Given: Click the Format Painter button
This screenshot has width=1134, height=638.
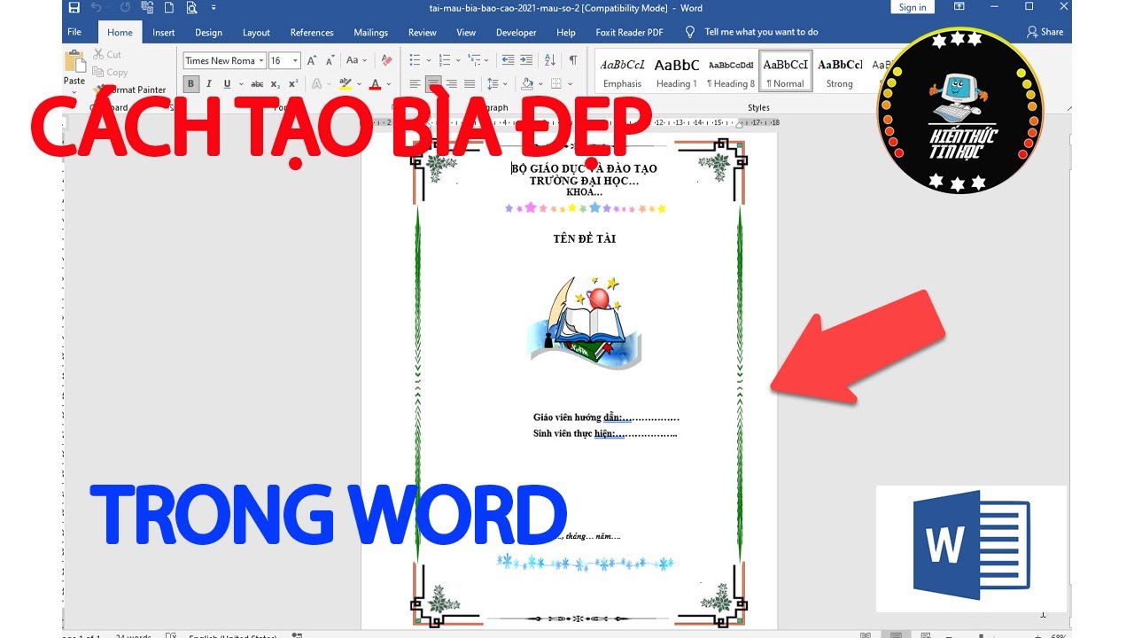Looking at the screenshot, I should [129, 89].
